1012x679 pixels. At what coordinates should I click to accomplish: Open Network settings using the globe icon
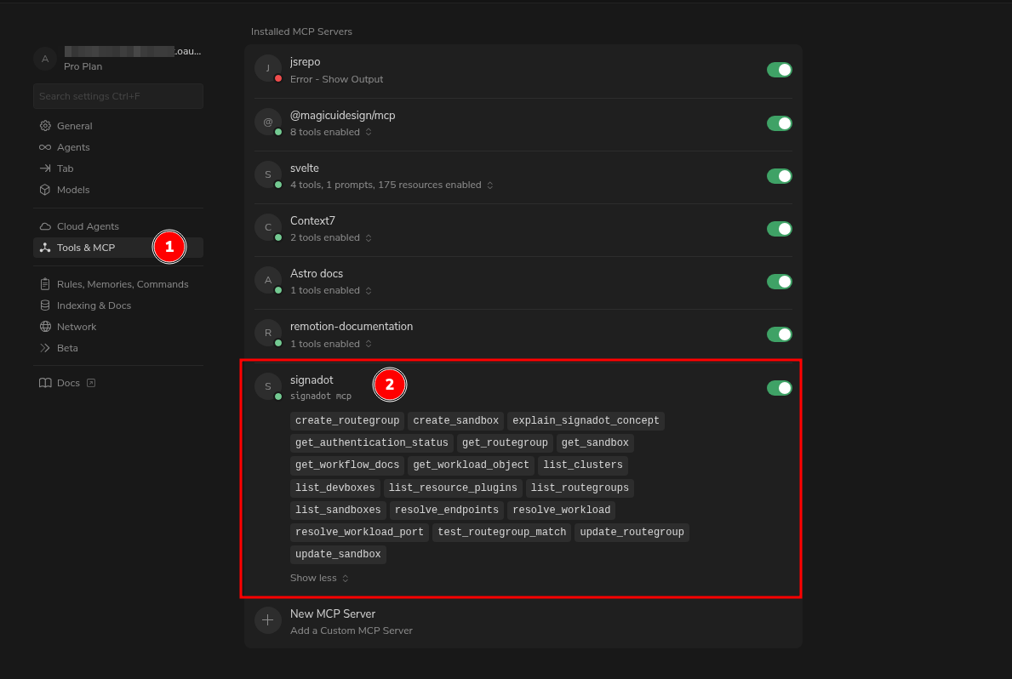tap(45, 326)
